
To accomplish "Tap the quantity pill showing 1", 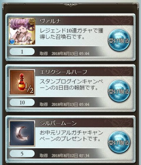I will (22, 52).
